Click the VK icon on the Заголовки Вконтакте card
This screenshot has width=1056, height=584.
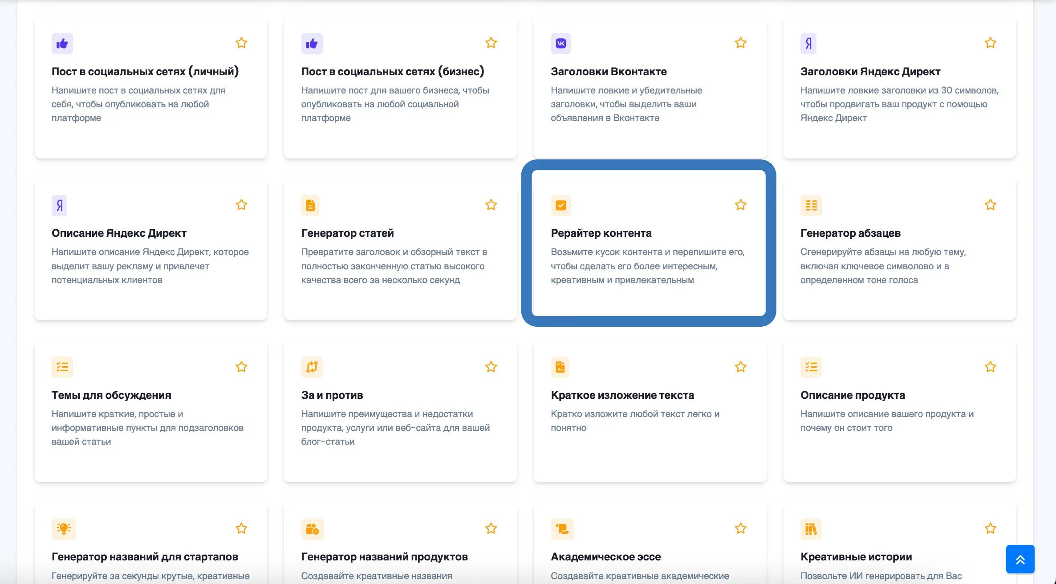point(560,44)
